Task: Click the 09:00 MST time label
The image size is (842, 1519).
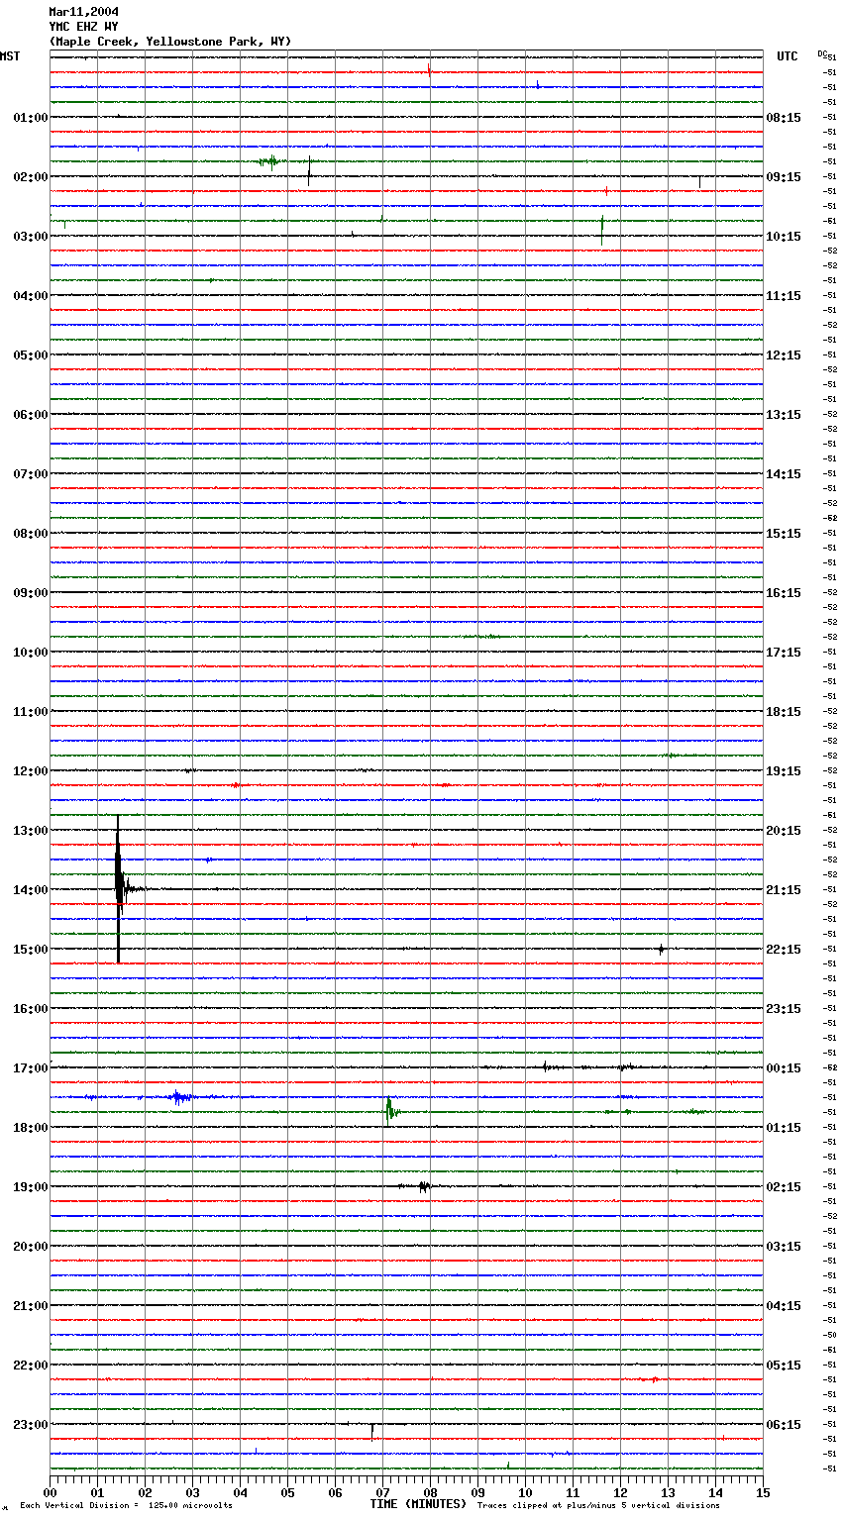Action: click(31, 593)
